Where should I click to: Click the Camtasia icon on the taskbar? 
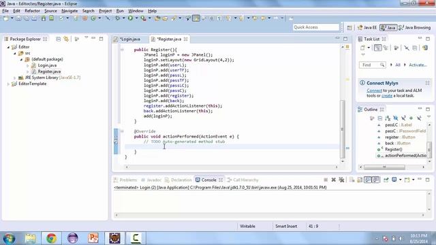(136, 238)
